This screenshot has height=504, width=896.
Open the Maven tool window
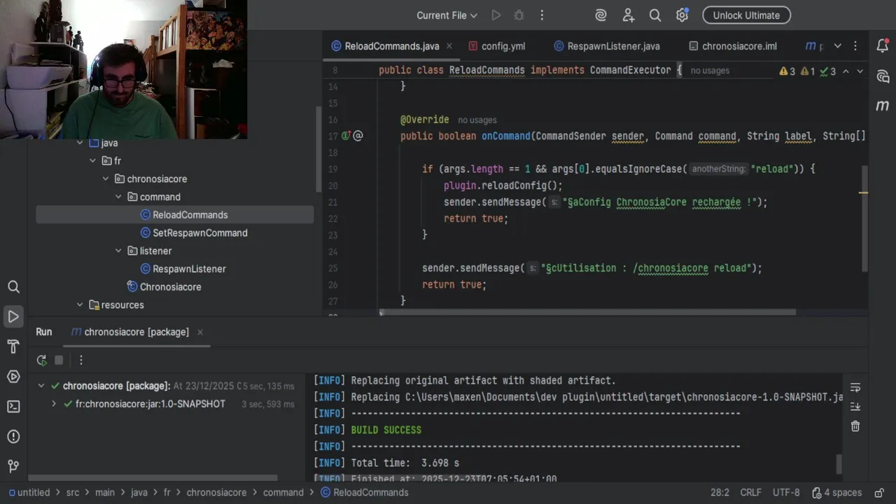pyautogui.click(x=883, y=106)
